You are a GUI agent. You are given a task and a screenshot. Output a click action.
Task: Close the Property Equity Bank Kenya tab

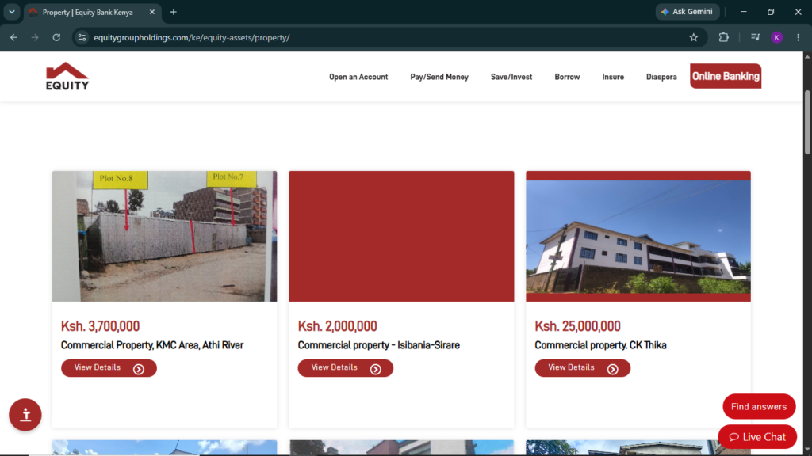tap(151, 12)
